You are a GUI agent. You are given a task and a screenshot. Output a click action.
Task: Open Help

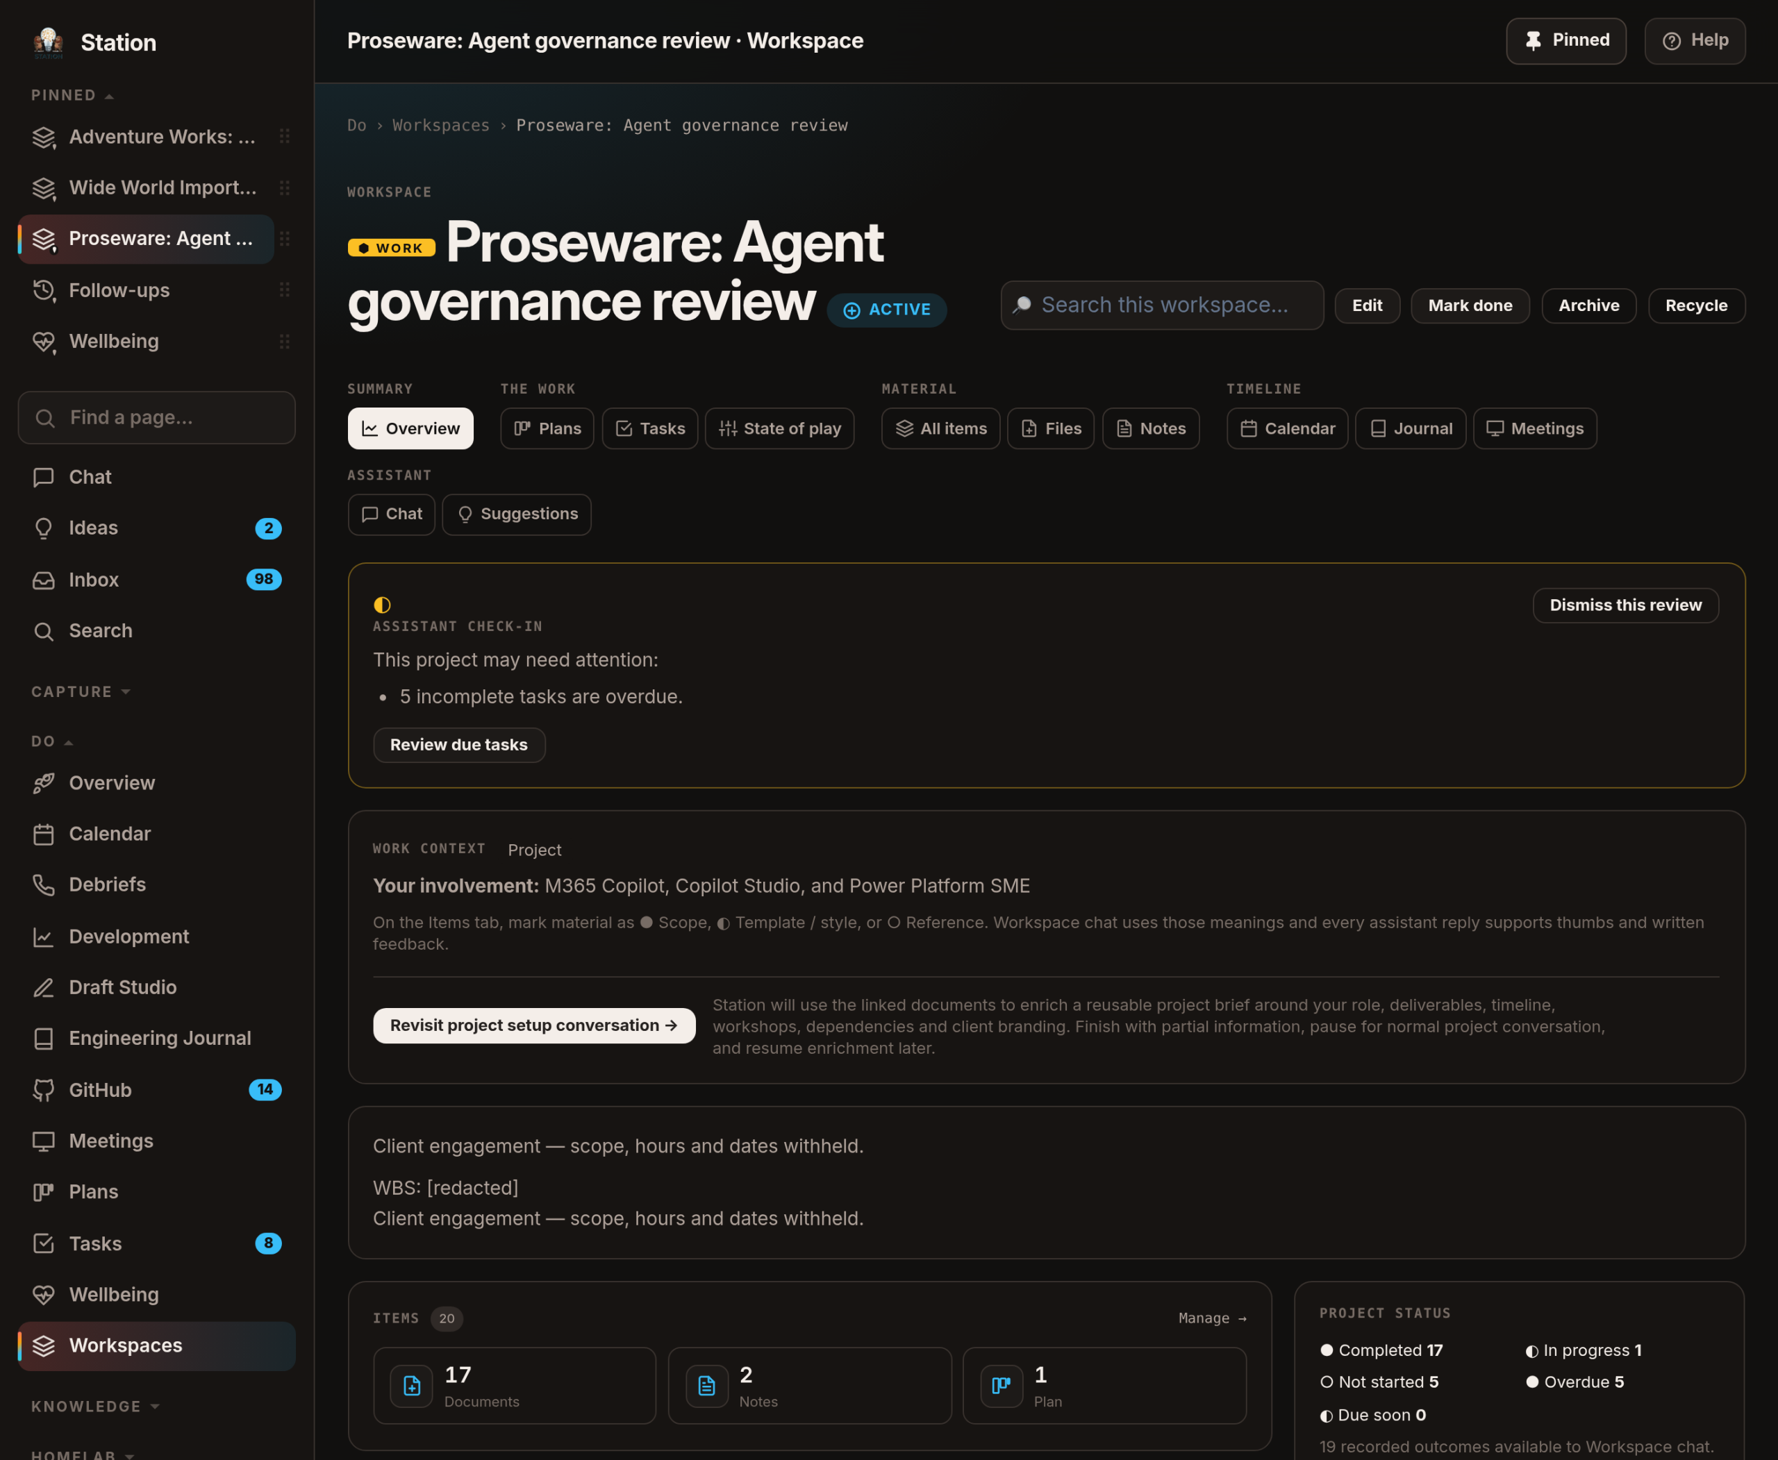pos(1695,40)
